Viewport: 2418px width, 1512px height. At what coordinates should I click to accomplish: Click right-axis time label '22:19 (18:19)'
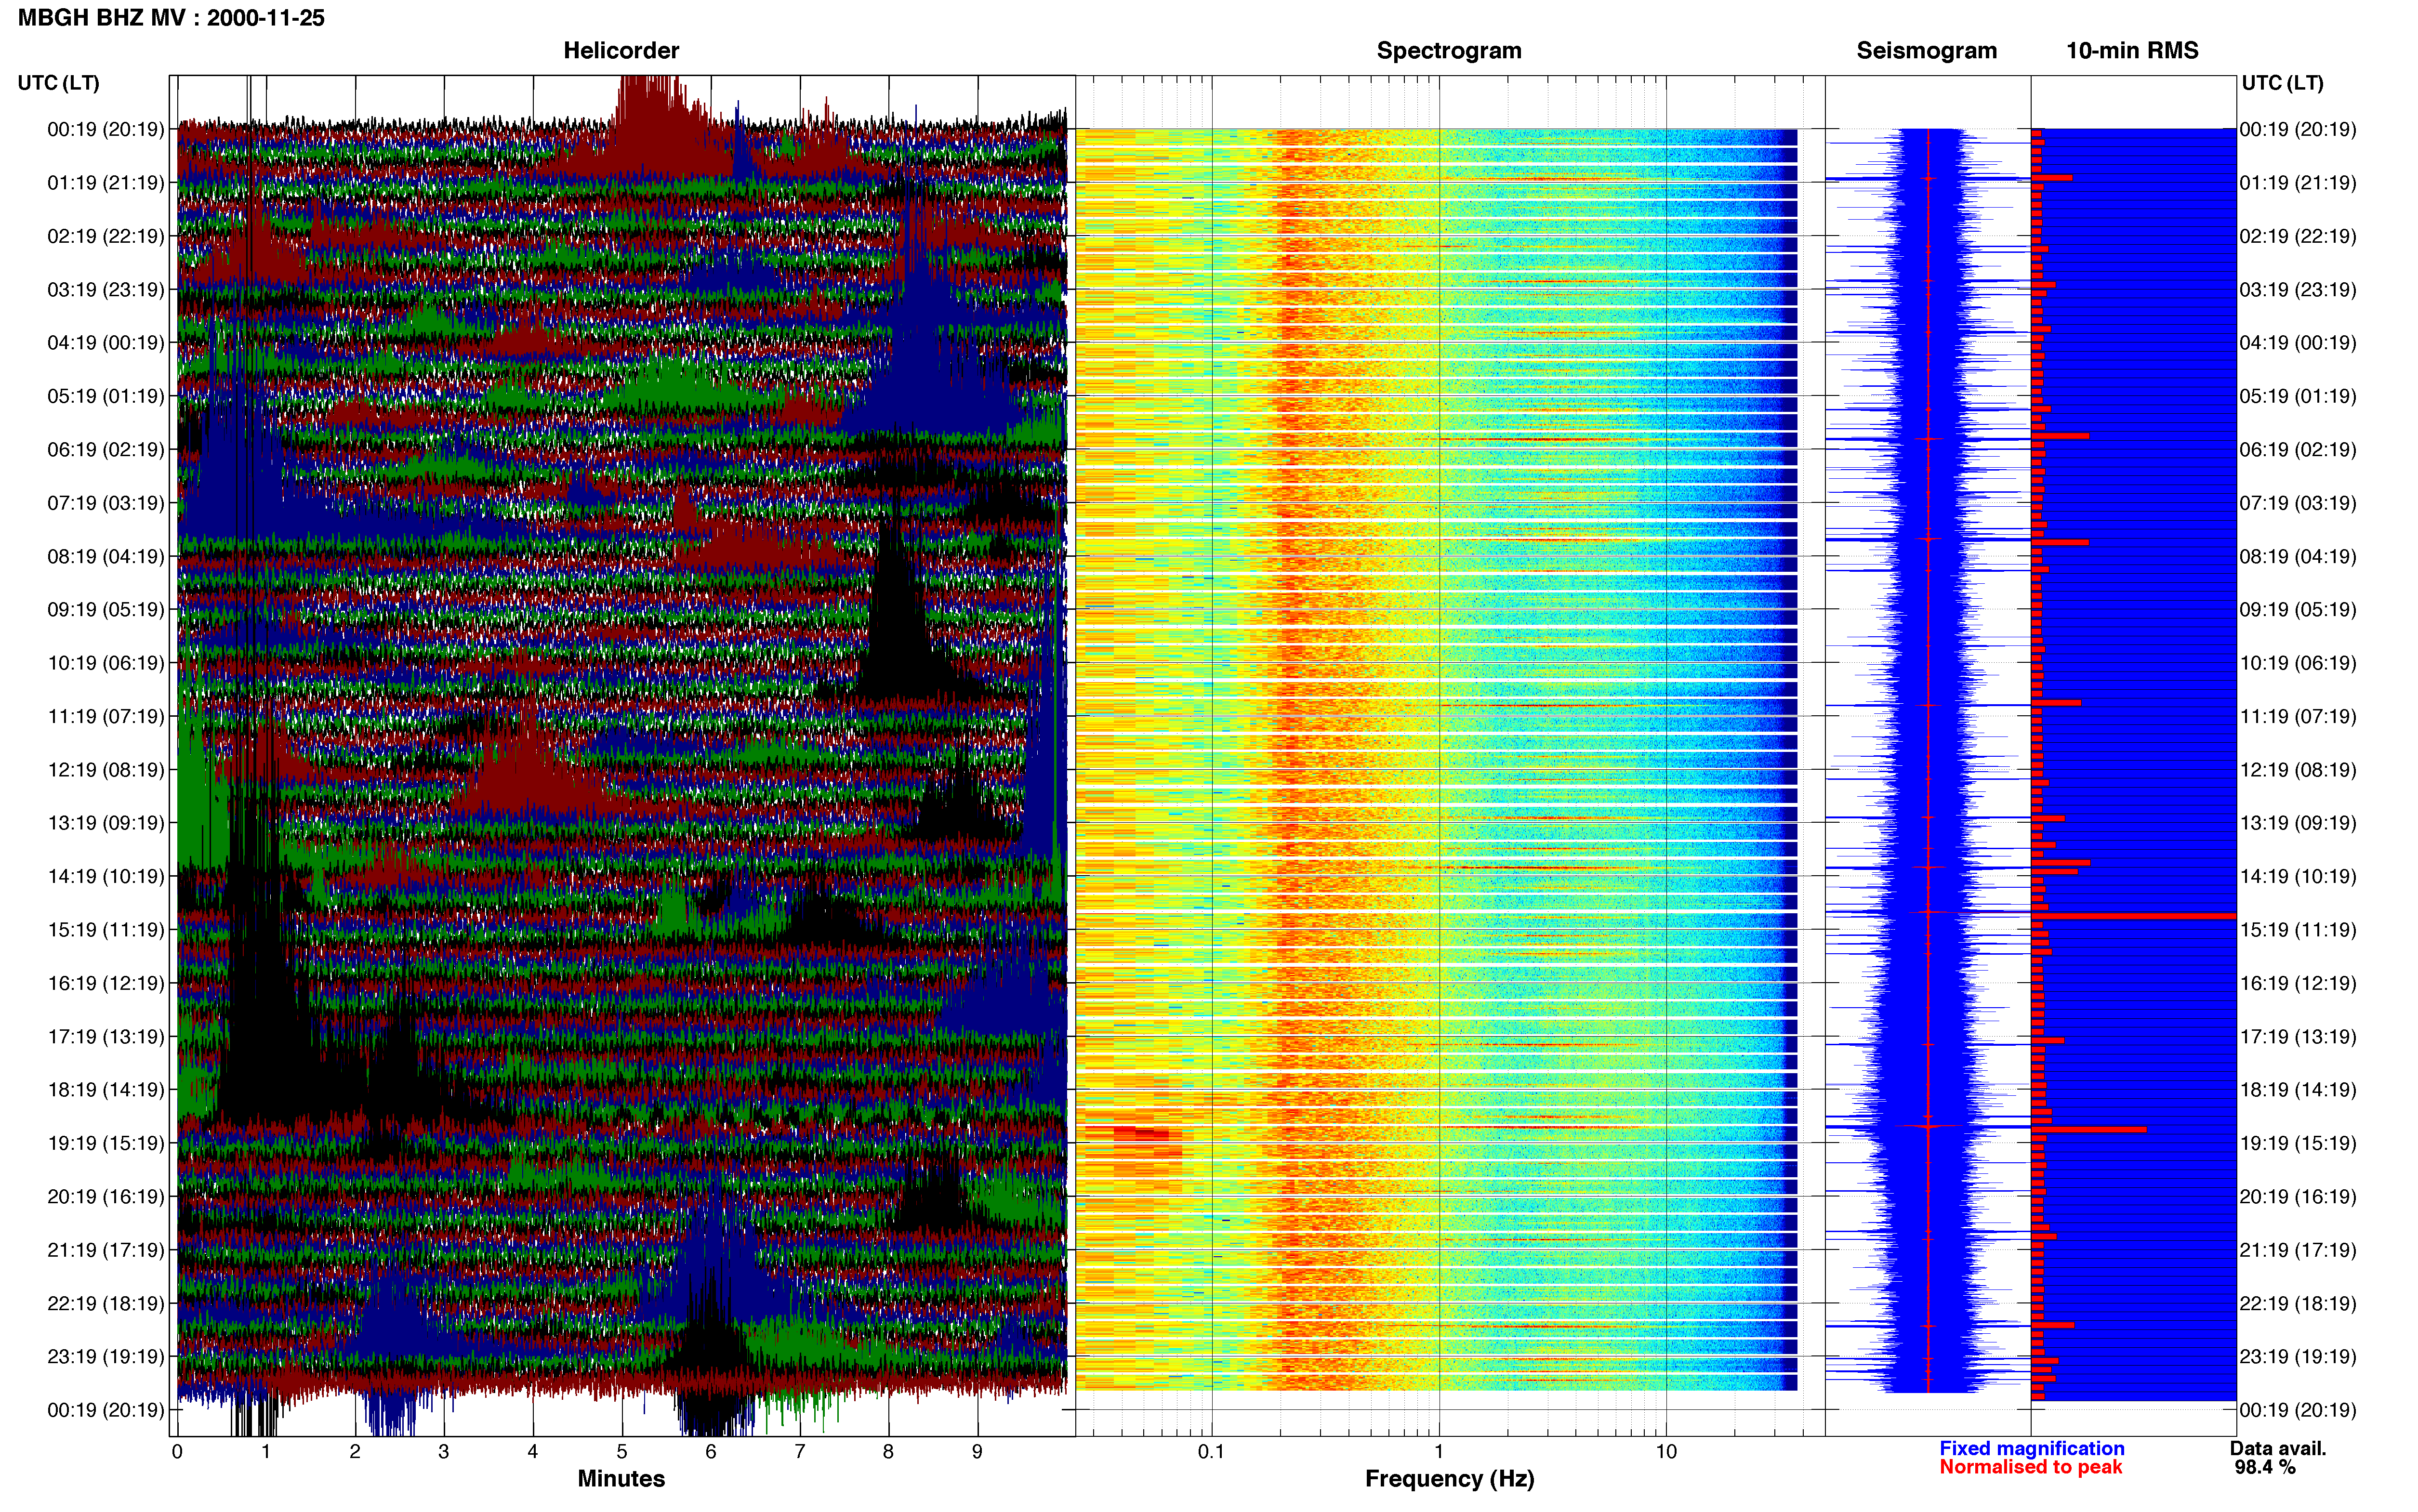[2298, 1303]
